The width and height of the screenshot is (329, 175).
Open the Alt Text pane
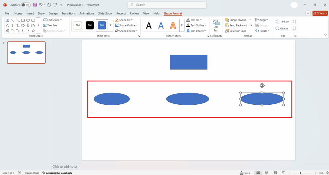[216, 25]
